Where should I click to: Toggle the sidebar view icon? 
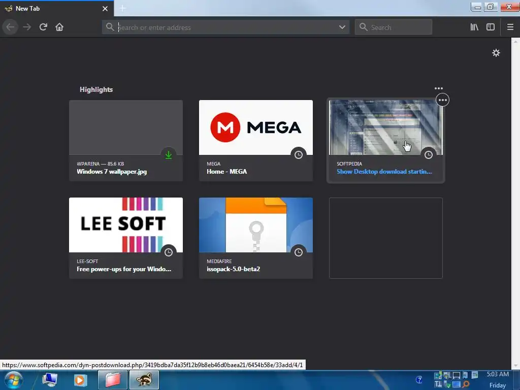coord(491,27)
